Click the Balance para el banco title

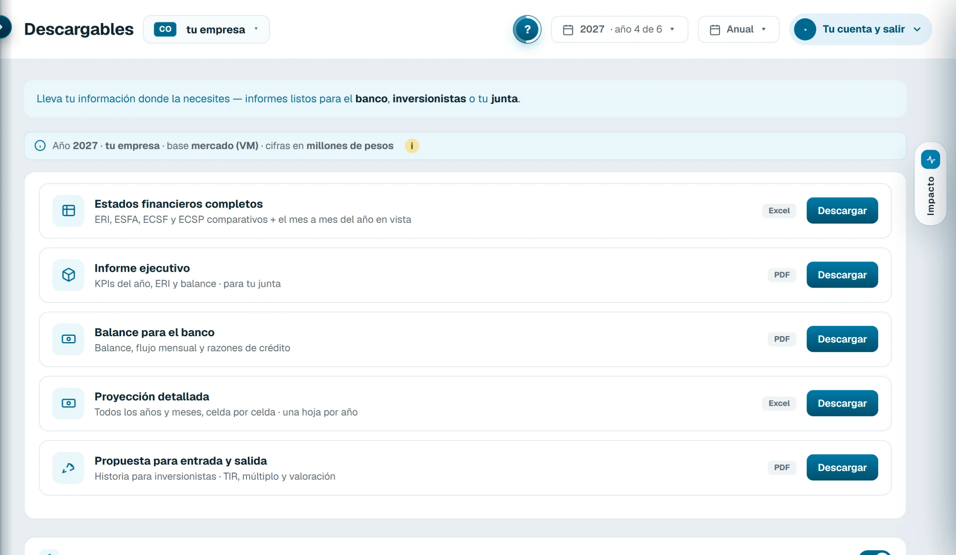click(155, 332)
